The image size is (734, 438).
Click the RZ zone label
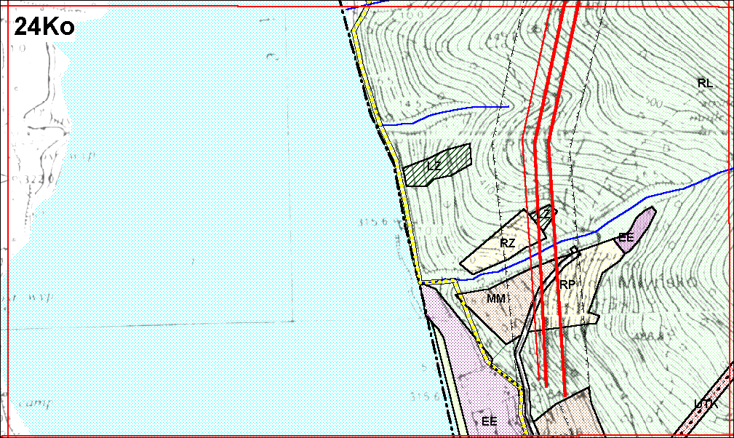[508, 243]
